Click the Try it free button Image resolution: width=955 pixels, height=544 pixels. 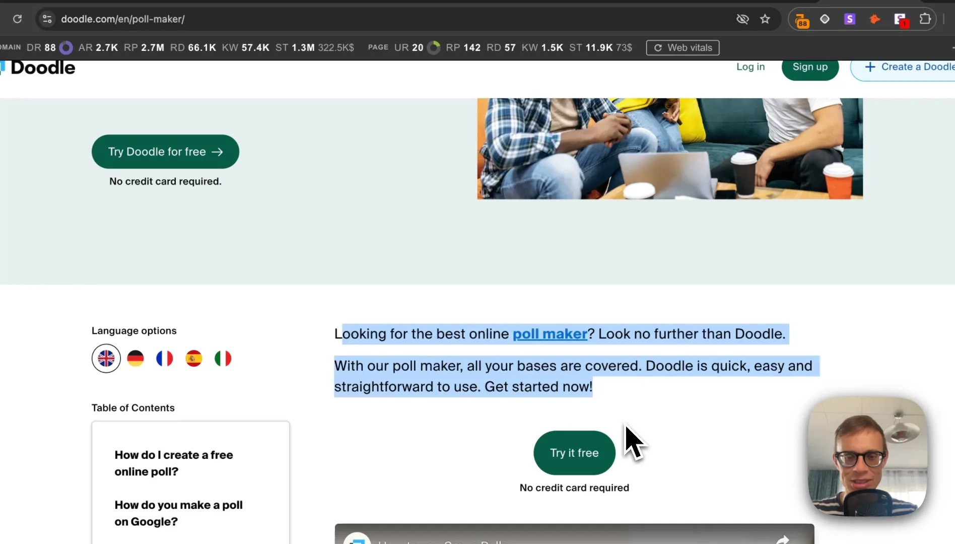pos(574,453)
